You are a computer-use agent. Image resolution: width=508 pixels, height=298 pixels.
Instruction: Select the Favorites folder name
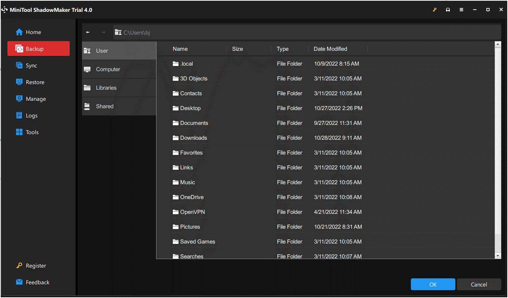[x=191, y=153]
